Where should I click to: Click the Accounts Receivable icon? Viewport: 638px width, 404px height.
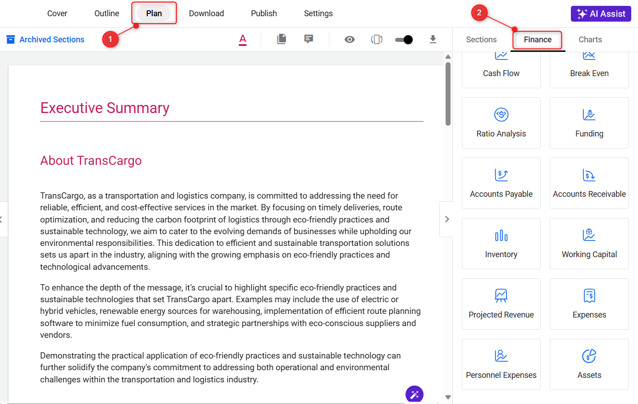[x=589, y=175]
